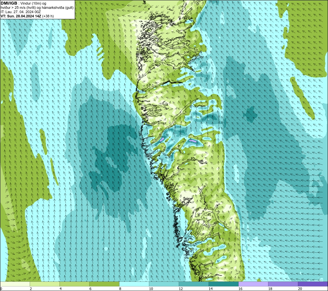Click the legend scale value '4'
The height and width of the screenshot is (291, 328).
click(60, 289)
